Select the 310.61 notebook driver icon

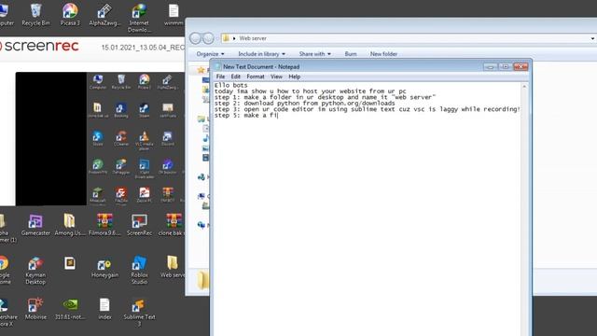[70, 309]
